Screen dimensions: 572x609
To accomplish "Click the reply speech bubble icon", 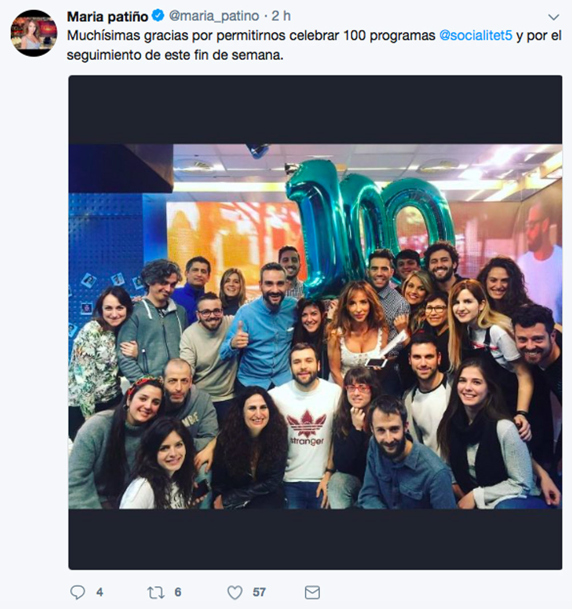I will [77, 592].
